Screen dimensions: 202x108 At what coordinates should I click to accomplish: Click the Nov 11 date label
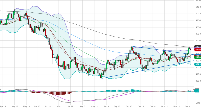click(164, 107)
